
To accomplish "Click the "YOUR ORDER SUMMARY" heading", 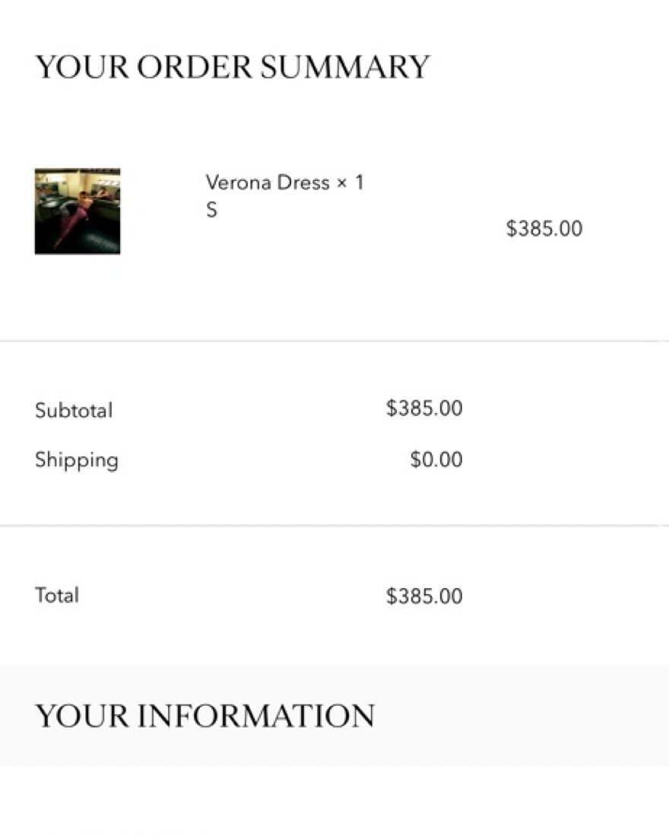I will [x=233, y=67].
